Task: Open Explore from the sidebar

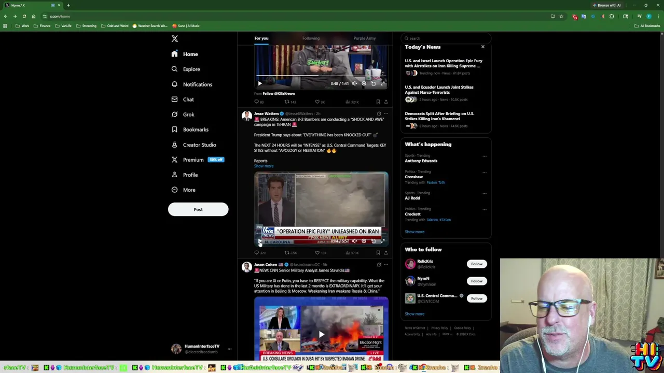Action: pyautogui.click(x=186, y=69)
